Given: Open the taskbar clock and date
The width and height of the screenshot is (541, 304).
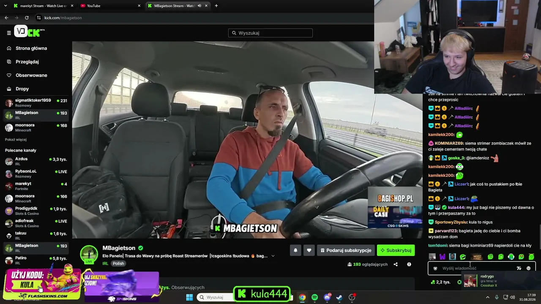Looking at the screenshot, I should (x=527, y=297).
